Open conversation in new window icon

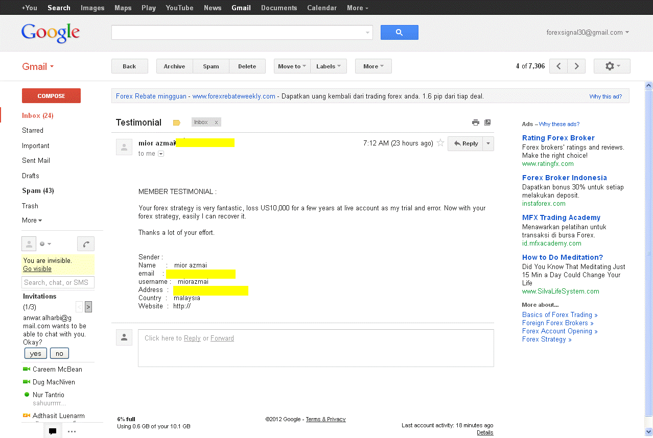[x=487, y=123]
